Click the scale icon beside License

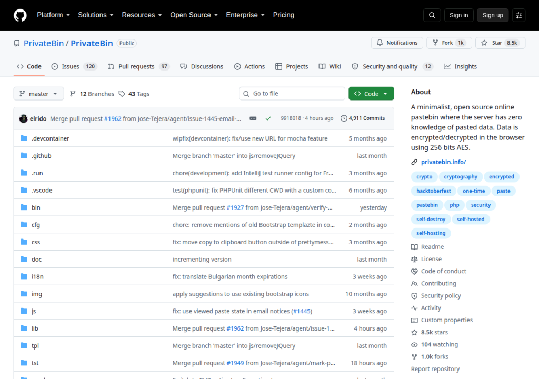[x=415, y=259]
